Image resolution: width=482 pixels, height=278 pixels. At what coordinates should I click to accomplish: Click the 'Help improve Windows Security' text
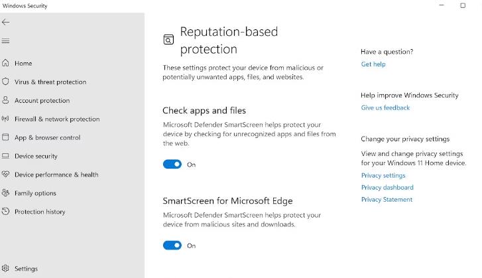[410, 96]
